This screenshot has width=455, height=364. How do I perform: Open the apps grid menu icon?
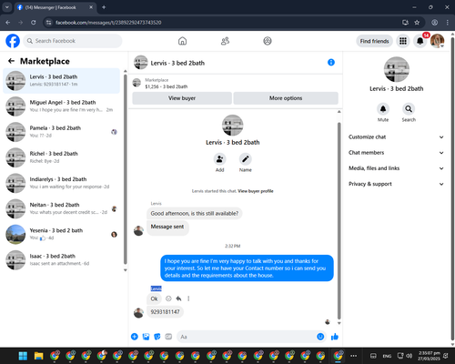click(x=403, y=41)
